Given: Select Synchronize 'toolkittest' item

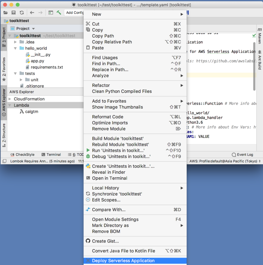Looking at the screenshot, I should pyautogui.click(x=135, y=194).
